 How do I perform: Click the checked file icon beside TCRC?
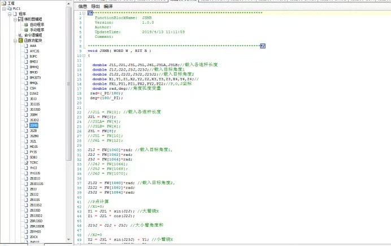point(26,162)
